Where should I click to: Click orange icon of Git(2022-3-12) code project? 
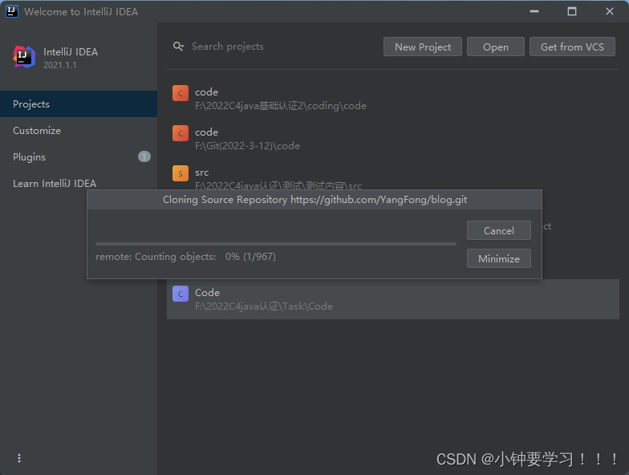click(x=180, y=133)
